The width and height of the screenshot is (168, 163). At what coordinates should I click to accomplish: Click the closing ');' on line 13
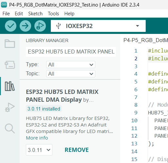(151, 144)
